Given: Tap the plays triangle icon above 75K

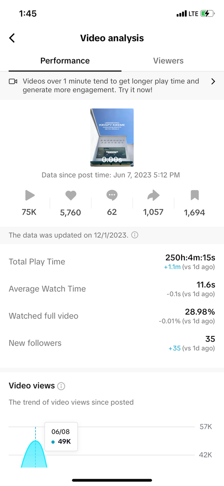Looking at the screenshot, I should coord(30,195).
